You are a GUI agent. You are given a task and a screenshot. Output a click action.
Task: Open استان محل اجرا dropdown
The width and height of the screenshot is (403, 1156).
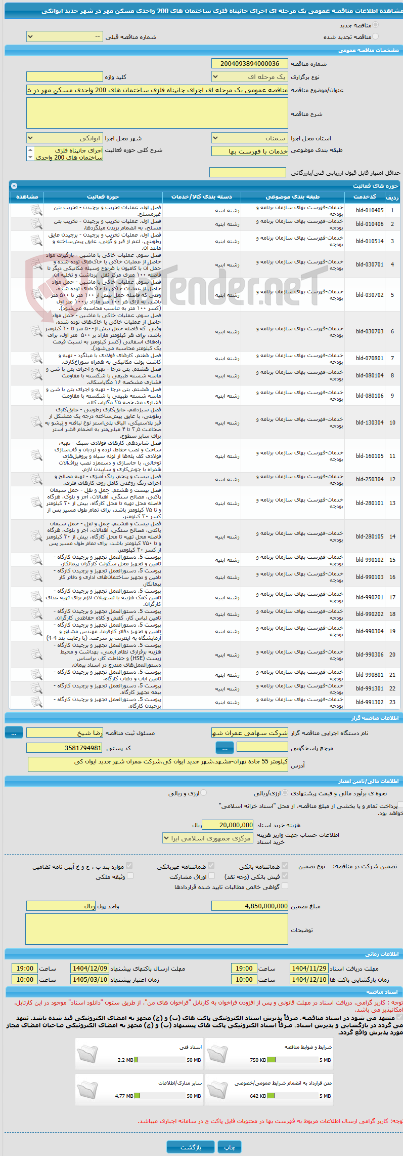pyautogui.click(x=250, y=138)
